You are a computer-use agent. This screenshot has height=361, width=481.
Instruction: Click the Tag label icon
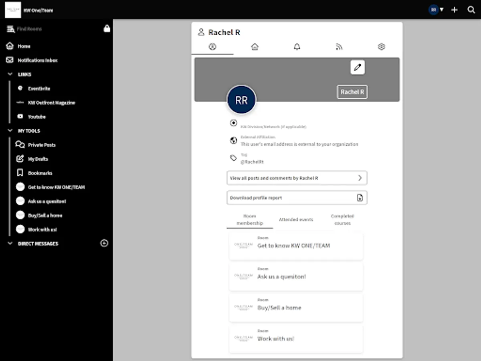coord(234,158)
